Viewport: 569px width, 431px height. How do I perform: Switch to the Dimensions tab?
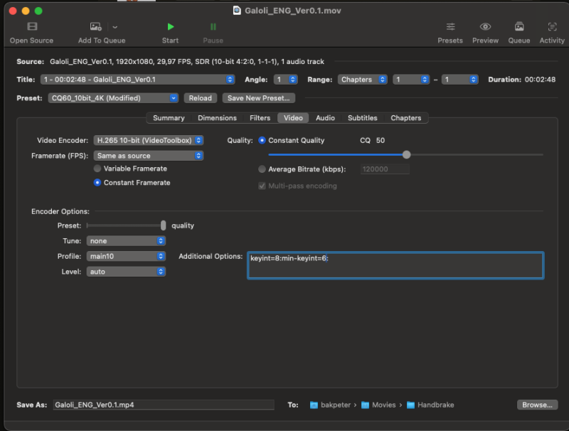(x=217, y=118)
